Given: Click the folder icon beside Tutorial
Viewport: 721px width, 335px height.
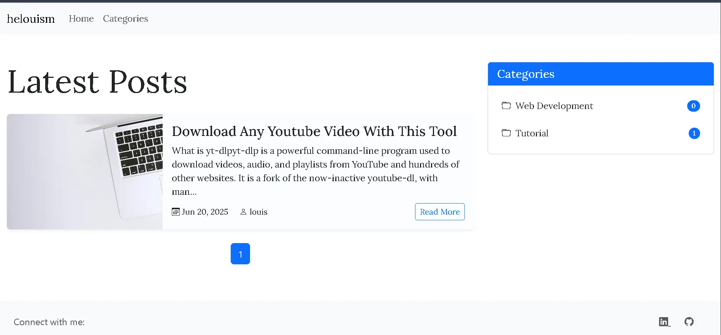Looking at the screenshot, I should pos(506,133).
